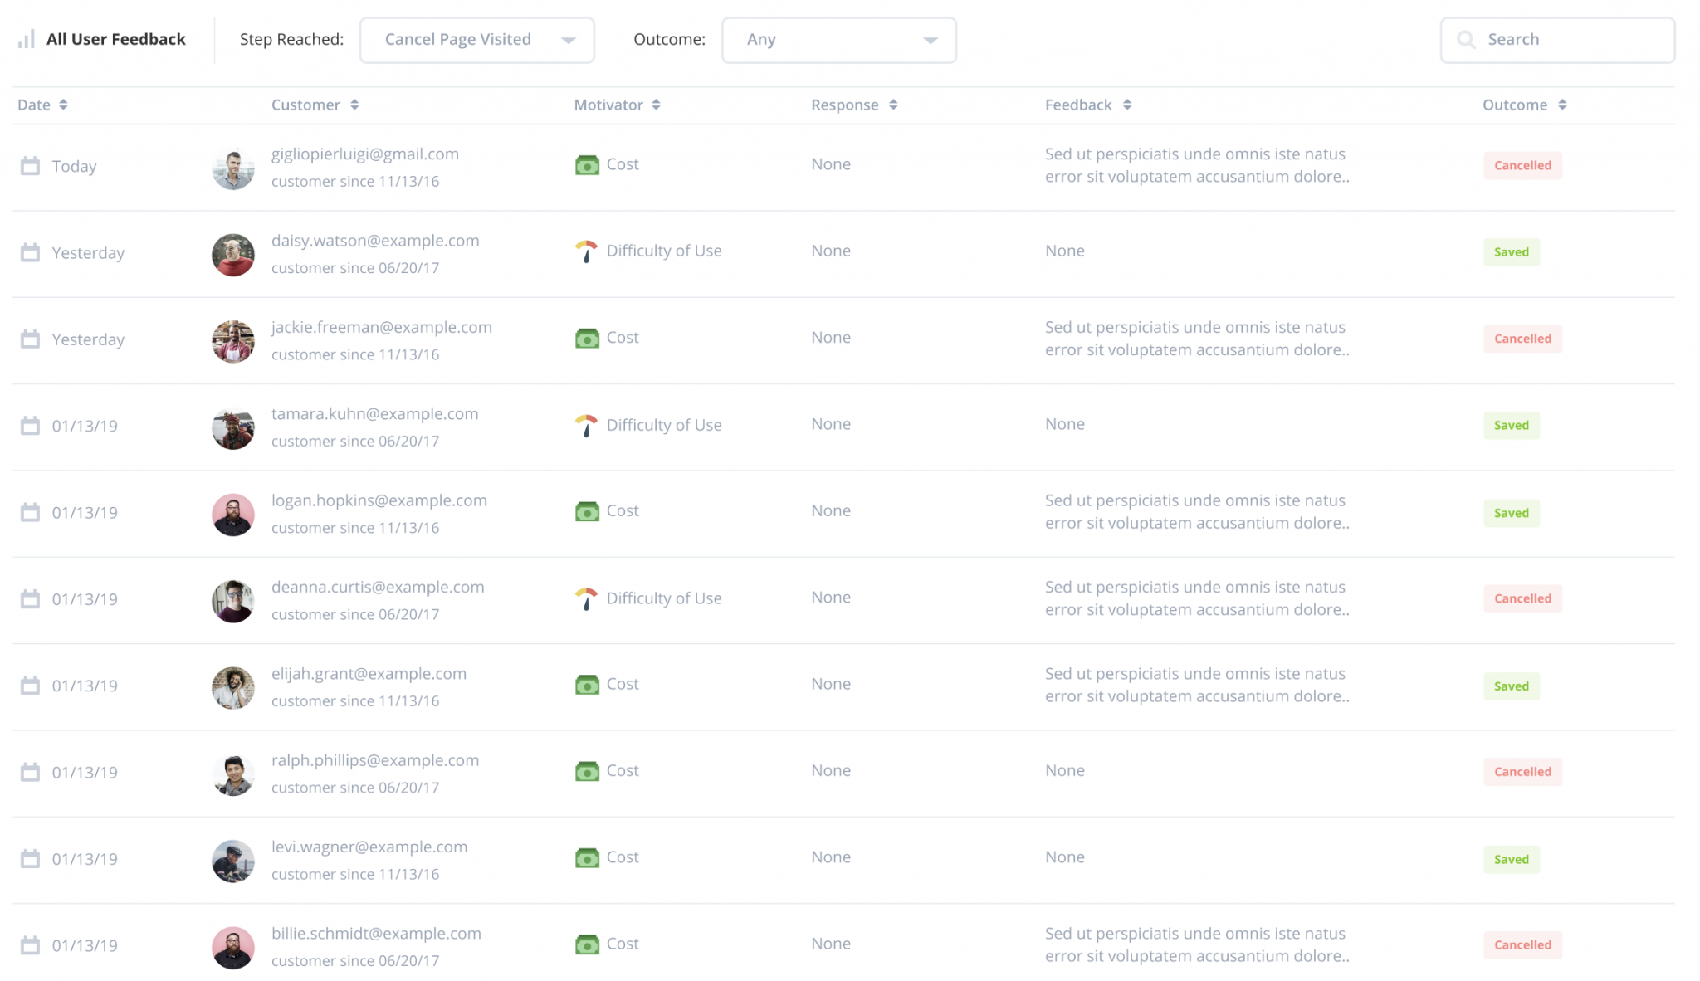Viewport: 1700px width, 981px height.
Task: Sort table by Outcome column header
Action: 1525,105
